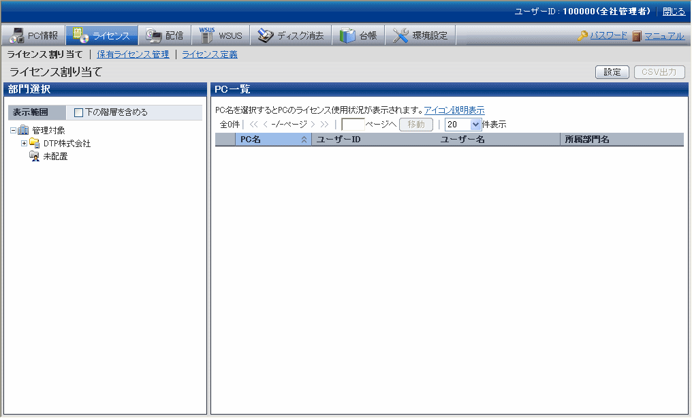692x418 pixels.
Task: Click the PC情報 computer icon
Action: click(x=16, y=35)
